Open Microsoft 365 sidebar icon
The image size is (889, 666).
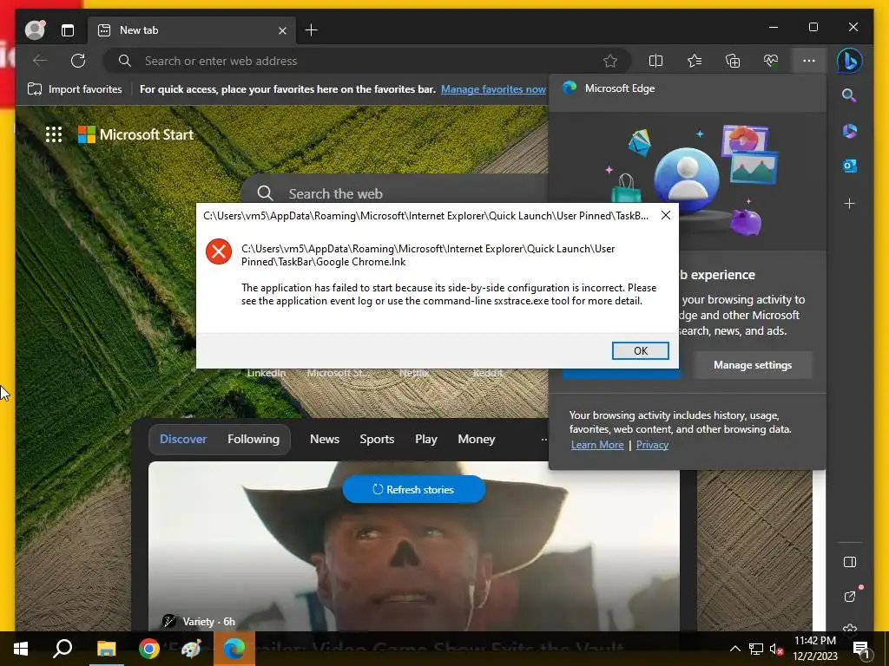click(x=849, y=131)
